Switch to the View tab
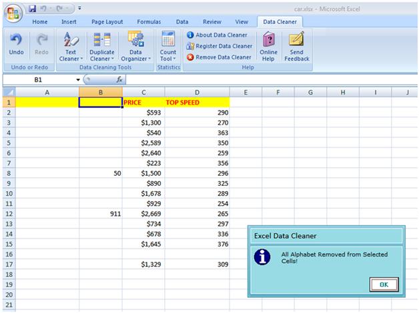Viewport: 419px width, 313px height. click(x=242, y=22)
